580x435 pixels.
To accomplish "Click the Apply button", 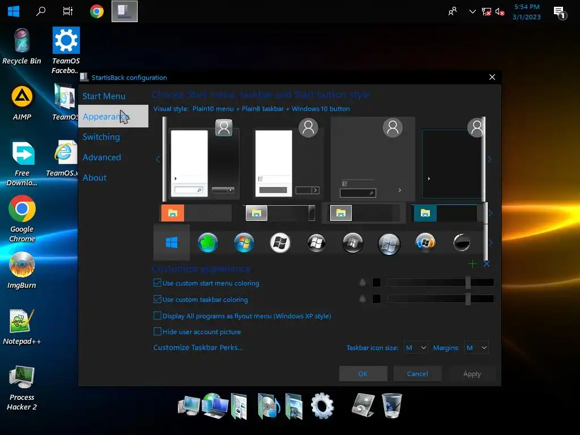I will coord(472,374).
